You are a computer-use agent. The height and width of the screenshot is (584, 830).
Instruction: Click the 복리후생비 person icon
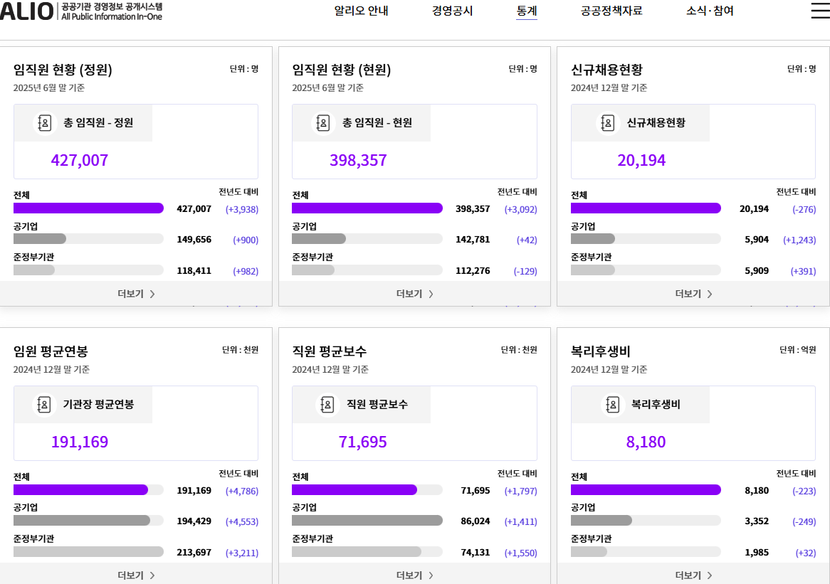click(x=614, y=404)
